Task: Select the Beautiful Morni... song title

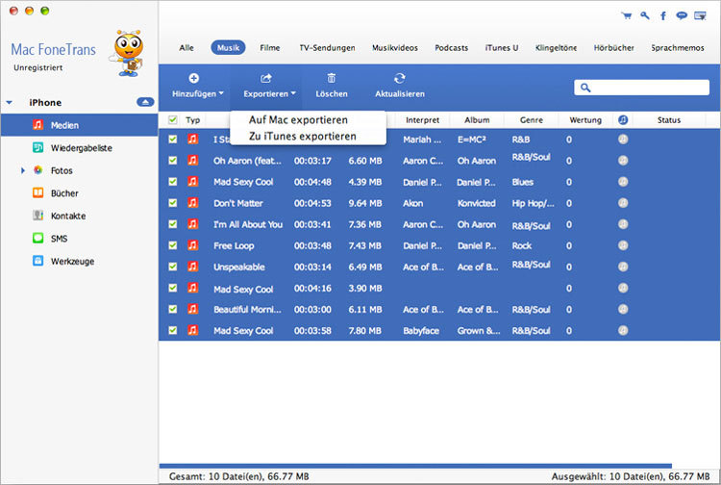Action: 247,309
